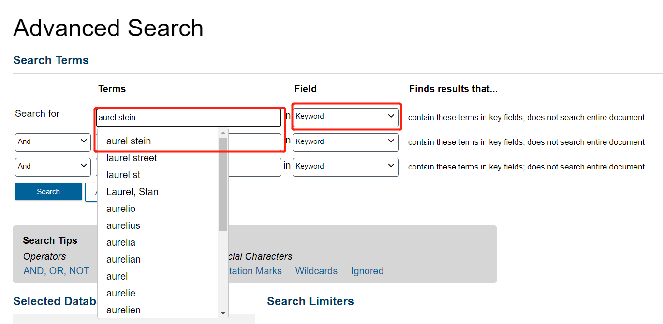The image size is (663, 324).
Task: Select the "Laurel, Stan" suggestion
Action: pos(132,191)
